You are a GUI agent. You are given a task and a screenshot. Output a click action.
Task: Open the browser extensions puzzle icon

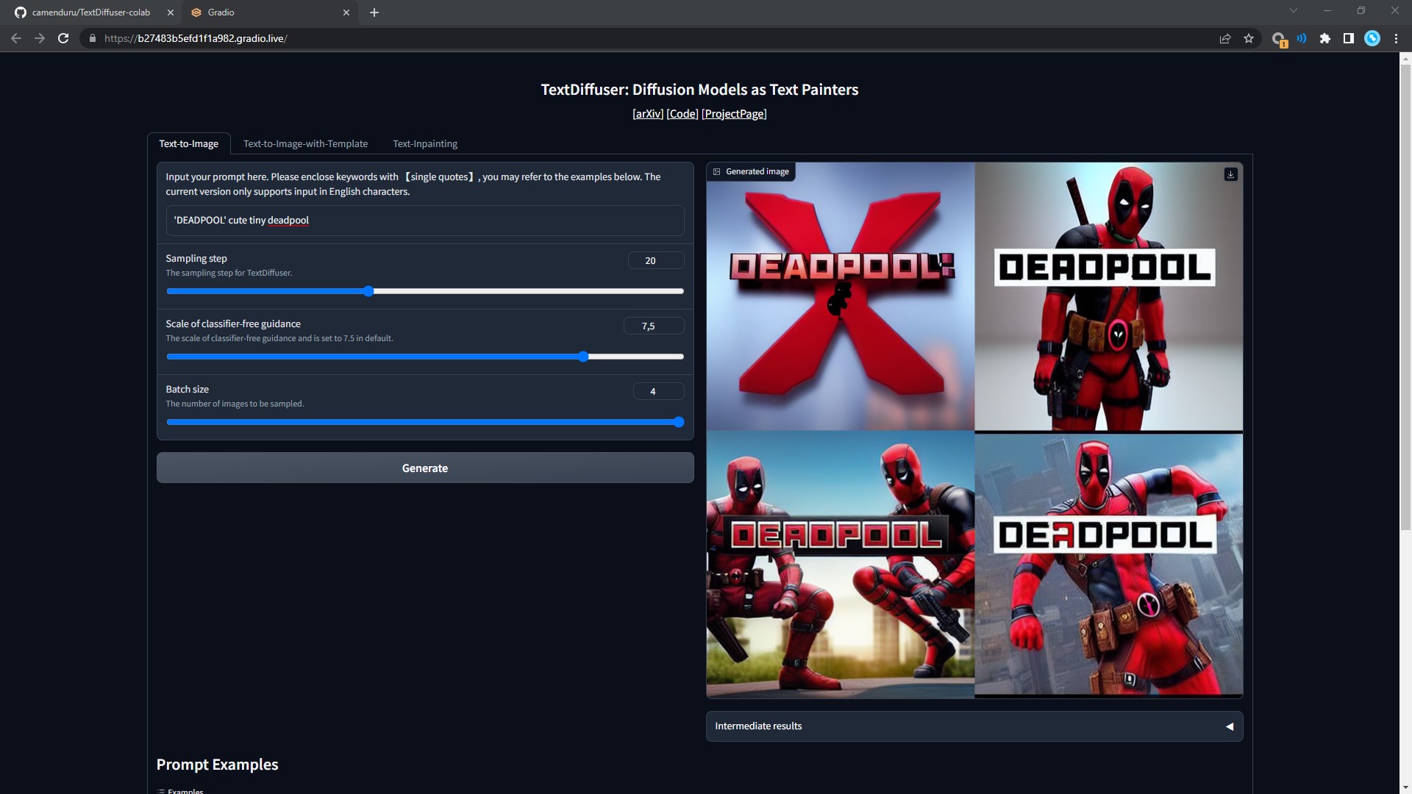point(1324,38)
